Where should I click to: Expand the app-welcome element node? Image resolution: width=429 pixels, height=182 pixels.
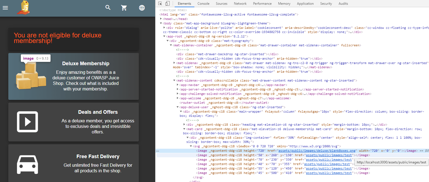[178, 98]
